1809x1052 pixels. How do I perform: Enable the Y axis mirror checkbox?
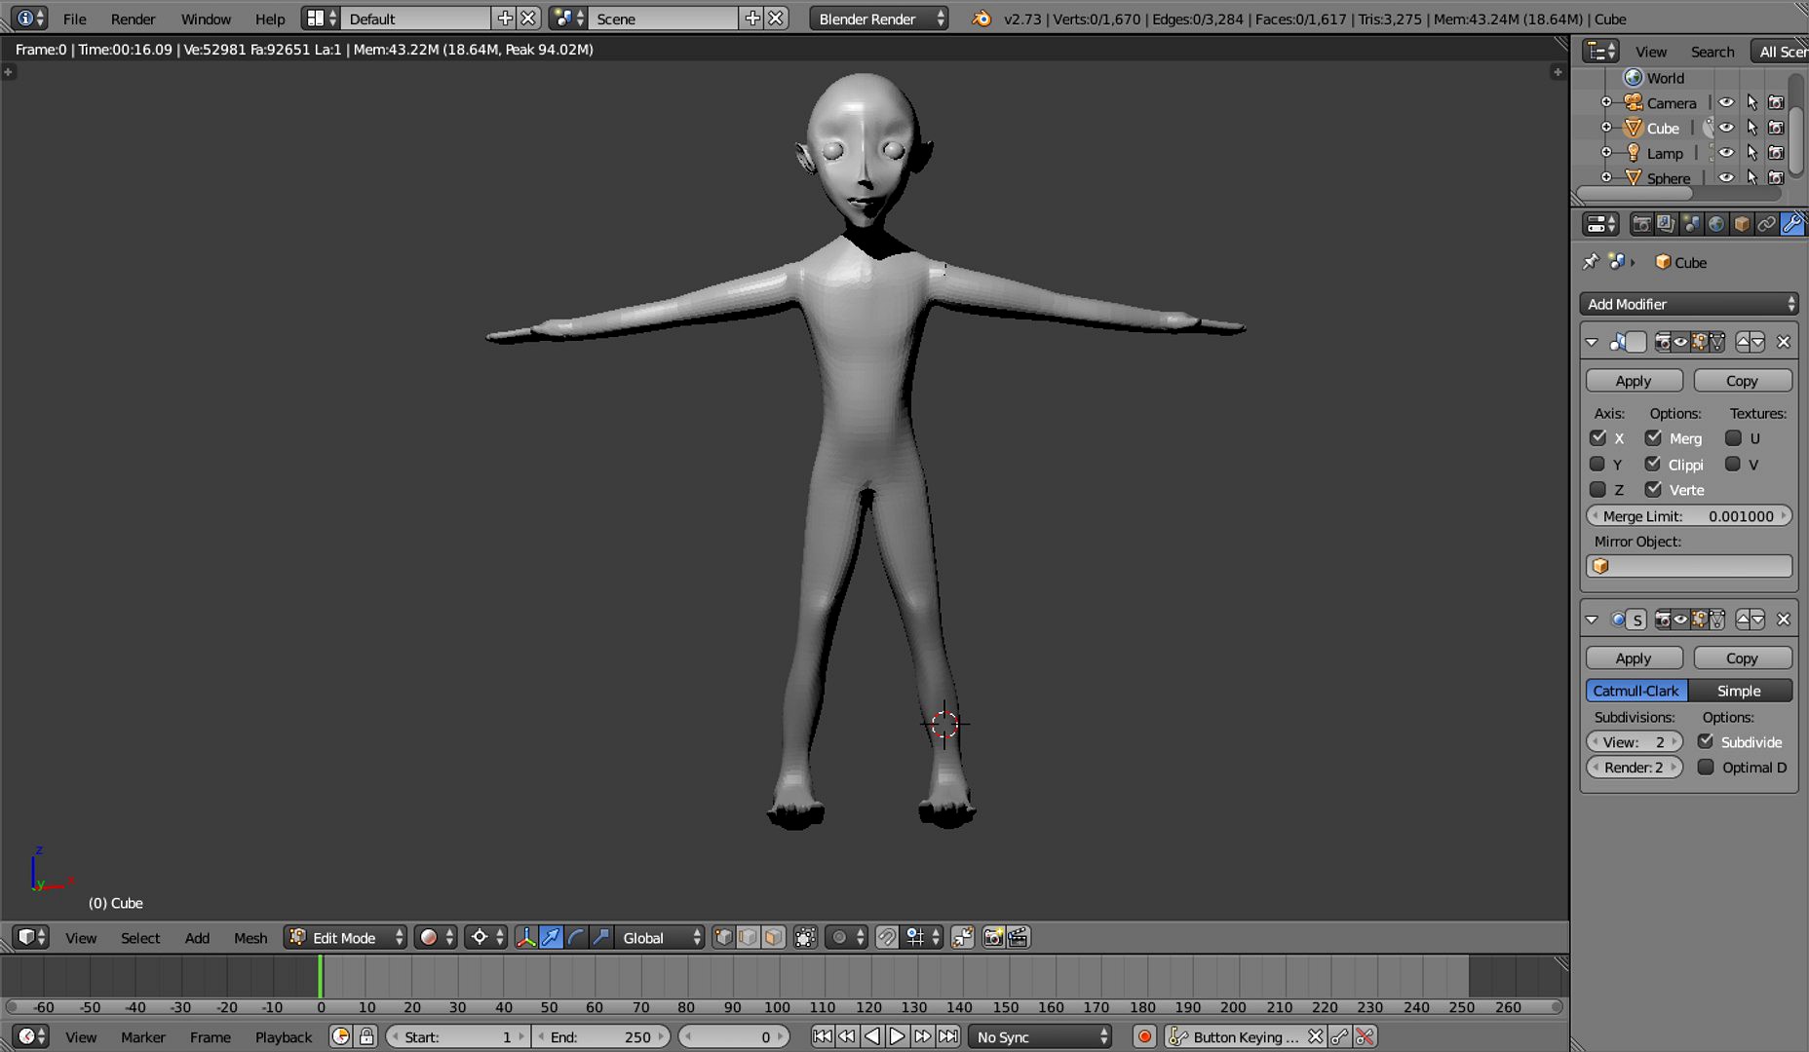pyautogui.click(x=1597, y=465)
